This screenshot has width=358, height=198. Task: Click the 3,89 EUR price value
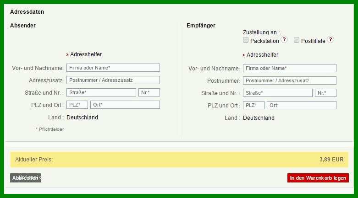pyautogui.click(x=331, y=160)
